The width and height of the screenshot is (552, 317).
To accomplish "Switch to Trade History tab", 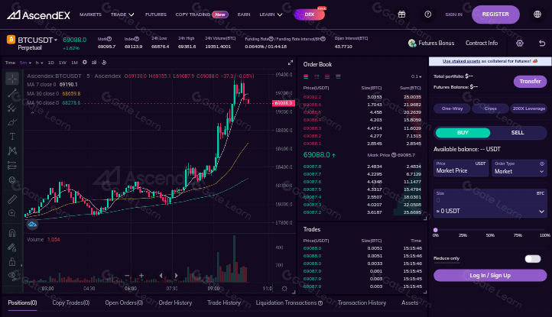I will tap(224, 302).
